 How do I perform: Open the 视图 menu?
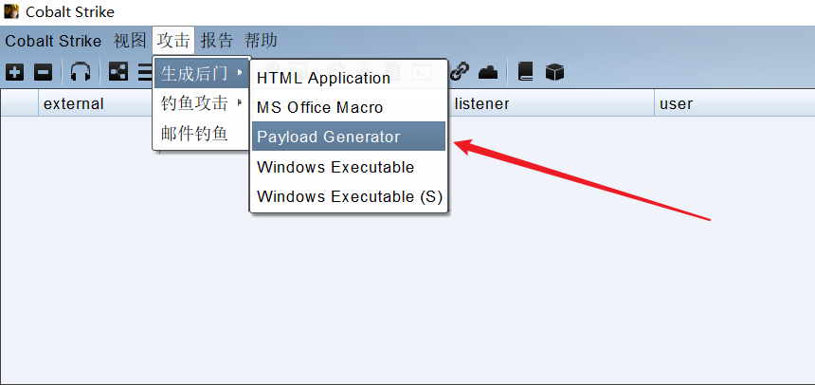pos(130,41)
